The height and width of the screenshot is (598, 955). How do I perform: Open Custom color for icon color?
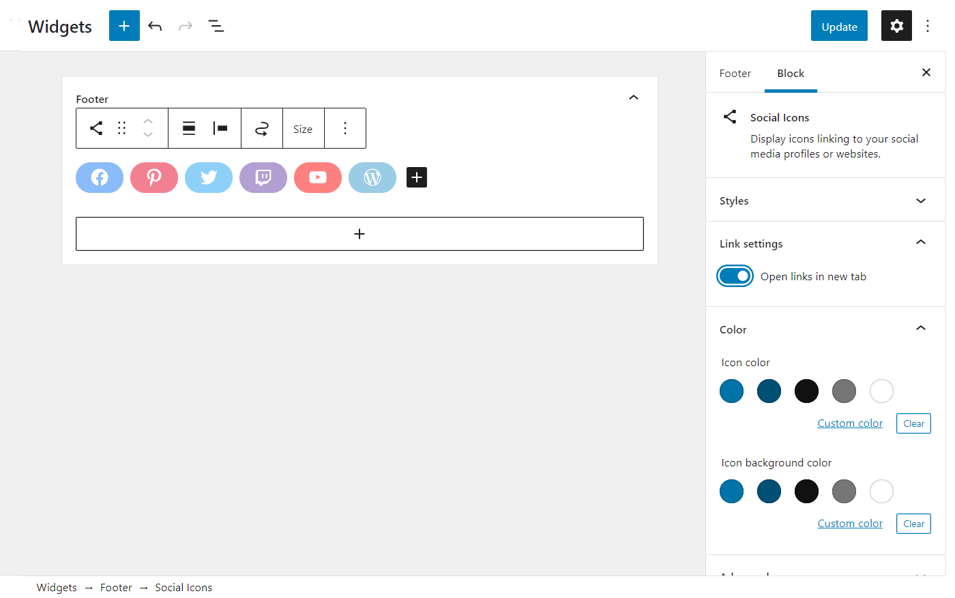[x=849, y=423]
